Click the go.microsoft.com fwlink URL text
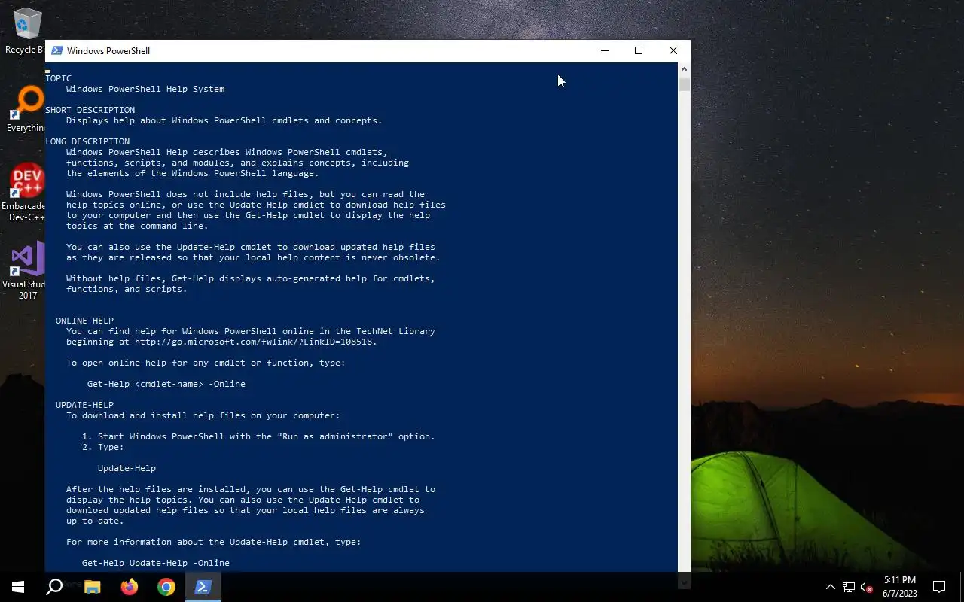The image size is (964, 602). pyautogui.click(x=255, y=342)
